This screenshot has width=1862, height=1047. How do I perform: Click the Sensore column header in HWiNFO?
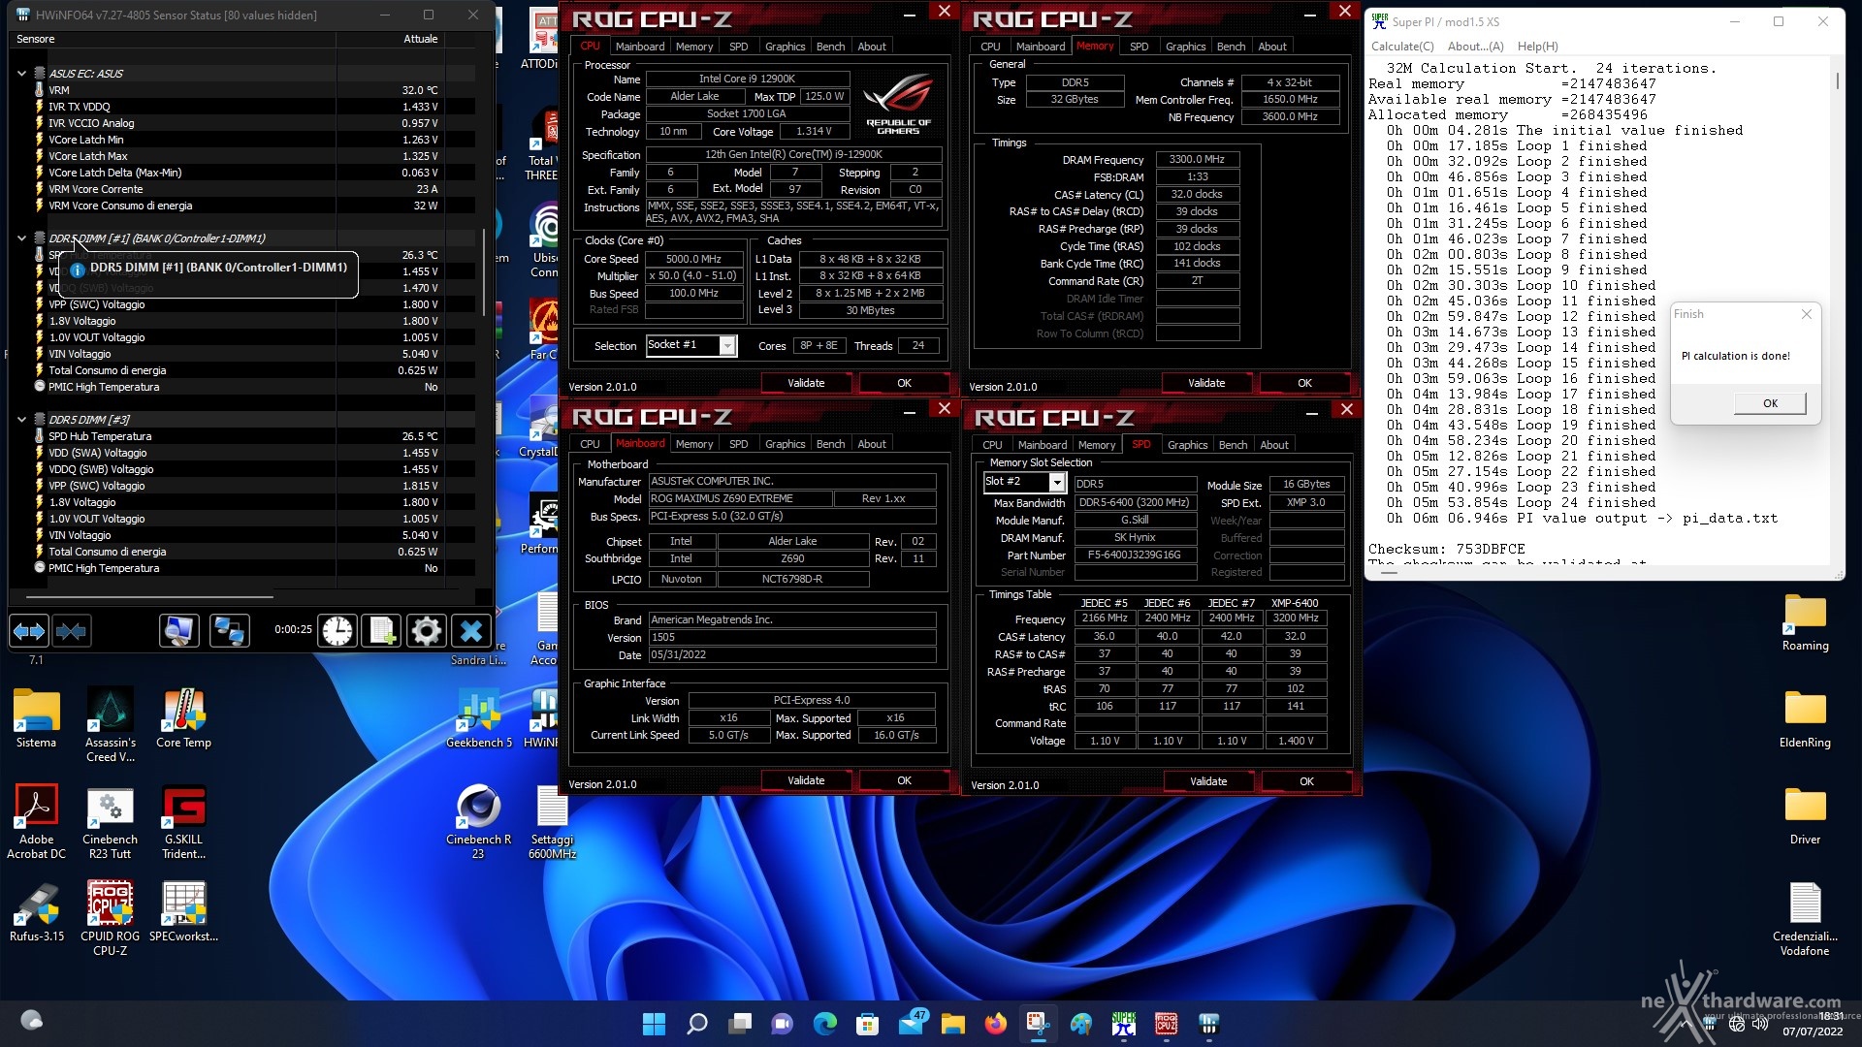point(36,39)
